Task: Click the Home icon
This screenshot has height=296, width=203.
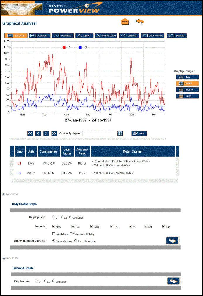Action: [125, 22]
